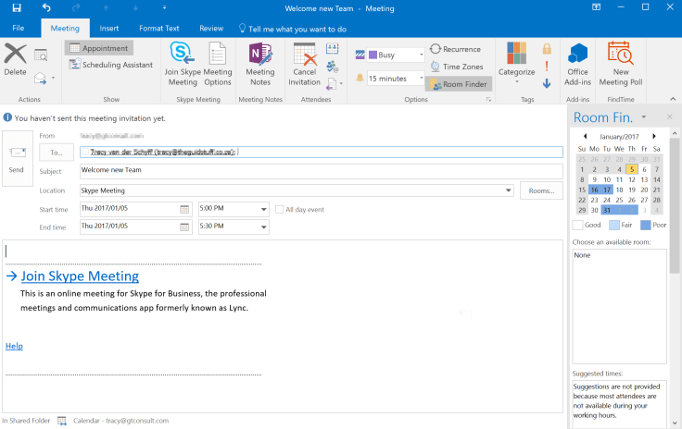Toggle the Scheduling Assistant view
This screenshot has height=429, width=682.
pyautogui.click(x=110, y=65)
